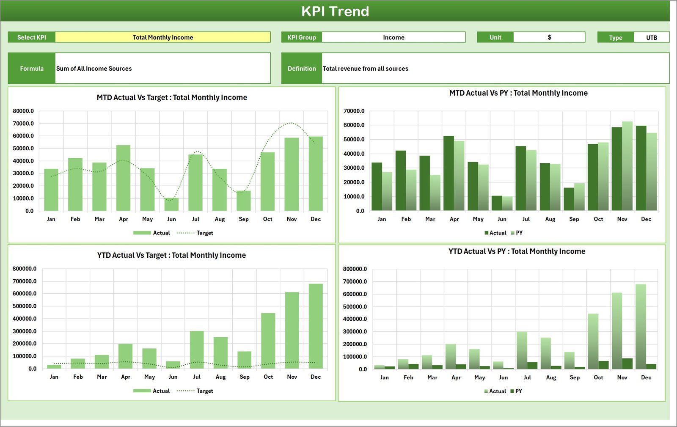Screen dimensions: 677x427
Task: Select the December bar in MTD Actual Vs Target
Action: 316,174
